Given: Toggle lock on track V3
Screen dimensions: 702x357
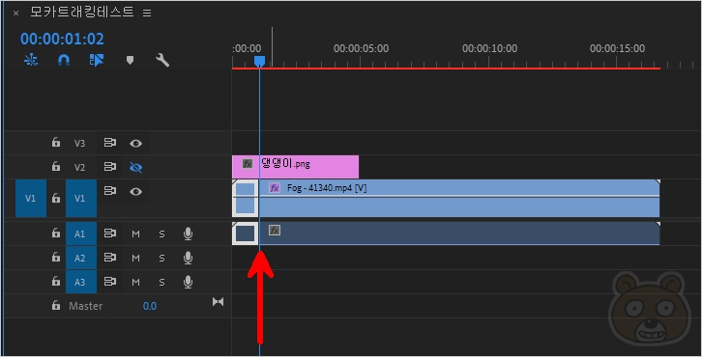Looking at the screenshot, I should pos(55,143).
